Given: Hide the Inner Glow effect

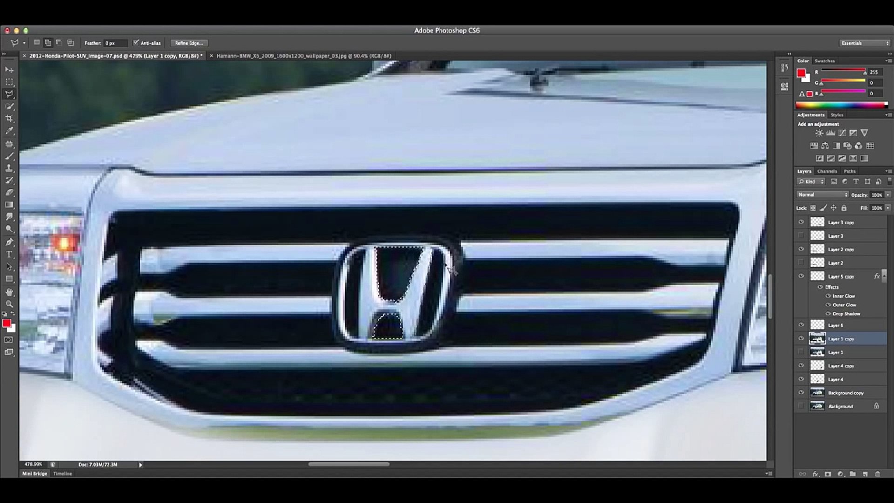Looking at the screenshot, I should 828,296.
